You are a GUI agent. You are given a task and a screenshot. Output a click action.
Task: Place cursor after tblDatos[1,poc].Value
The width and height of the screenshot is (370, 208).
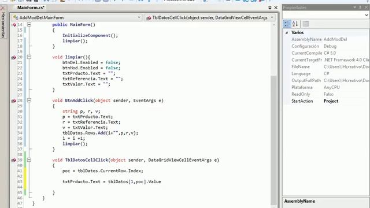pos(162,182)
